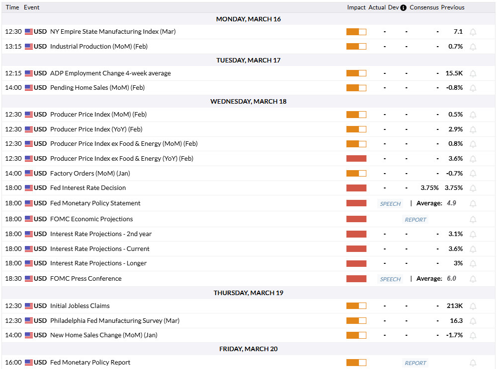Screen dimensions: 497x369
Task: Click bell icon on FOMC Press Conference row
Action: (473, 279)
